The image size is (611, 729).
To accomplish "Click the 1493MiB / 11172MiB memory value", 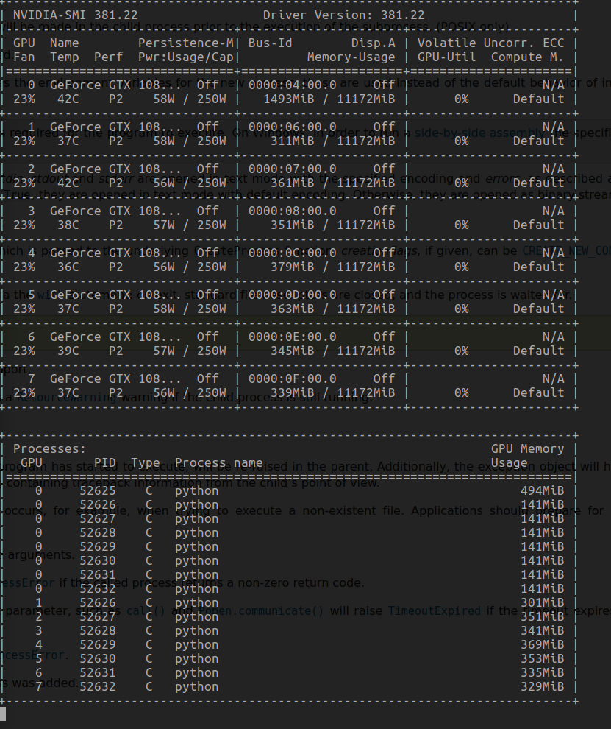I will [x=329, y=99].
